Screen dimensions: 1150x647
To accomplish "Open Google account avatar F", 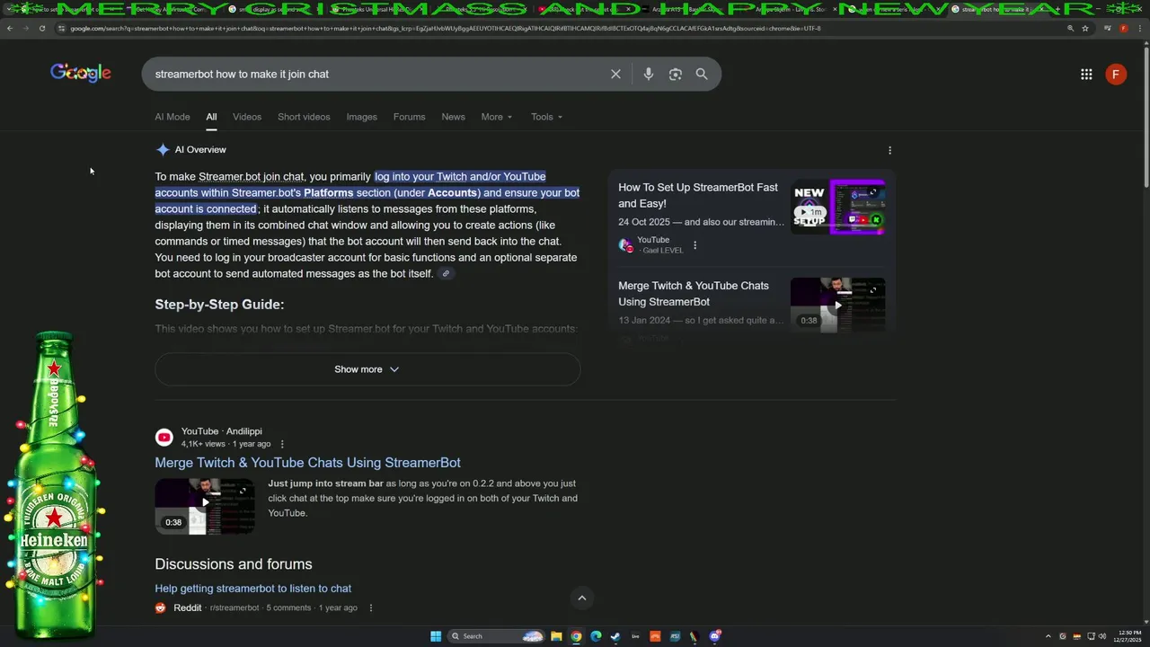I will [x=1116, y=75].
